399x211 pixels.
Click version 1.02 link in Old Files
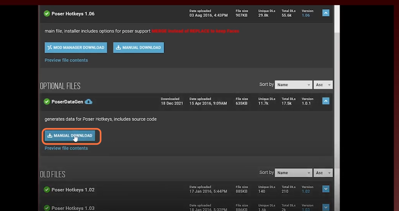[x=306, y=191]
